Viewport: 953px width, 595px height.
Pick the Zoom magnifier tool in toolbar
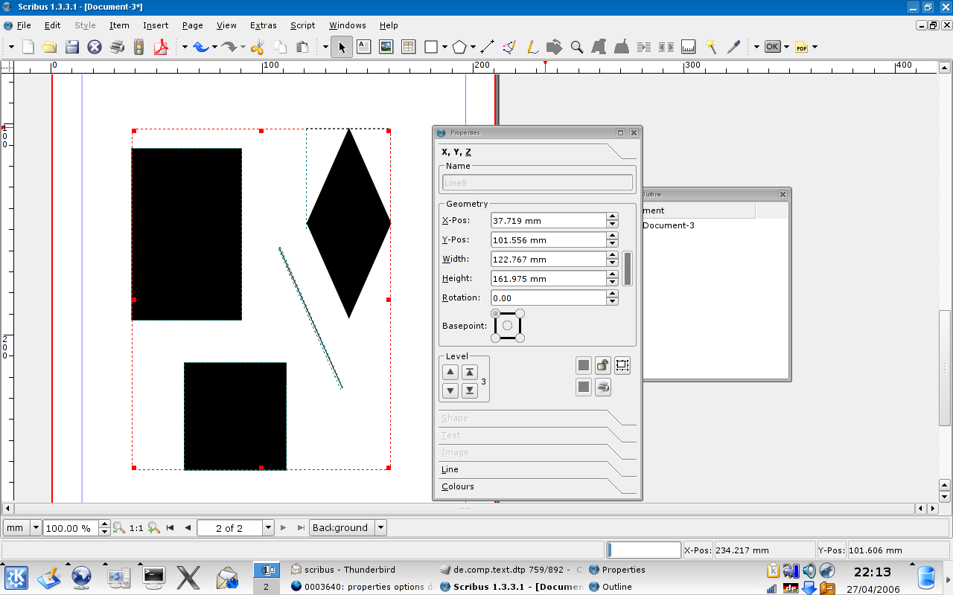click(576, 47)
